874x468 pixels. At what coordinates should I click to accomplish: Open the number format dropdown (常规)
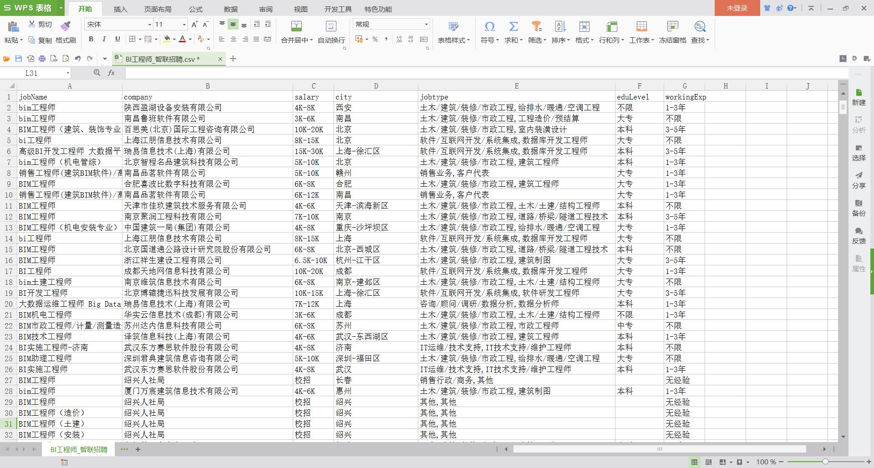tap(426, 25)
